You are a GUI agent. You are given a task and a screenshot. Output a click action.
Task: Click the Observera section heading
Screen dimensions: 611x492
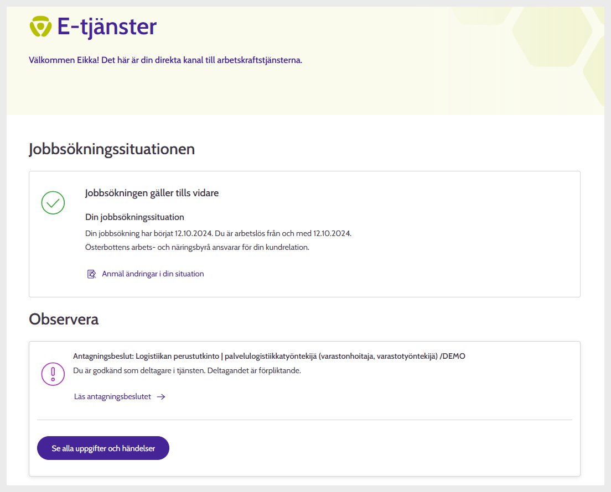[64, 319]
